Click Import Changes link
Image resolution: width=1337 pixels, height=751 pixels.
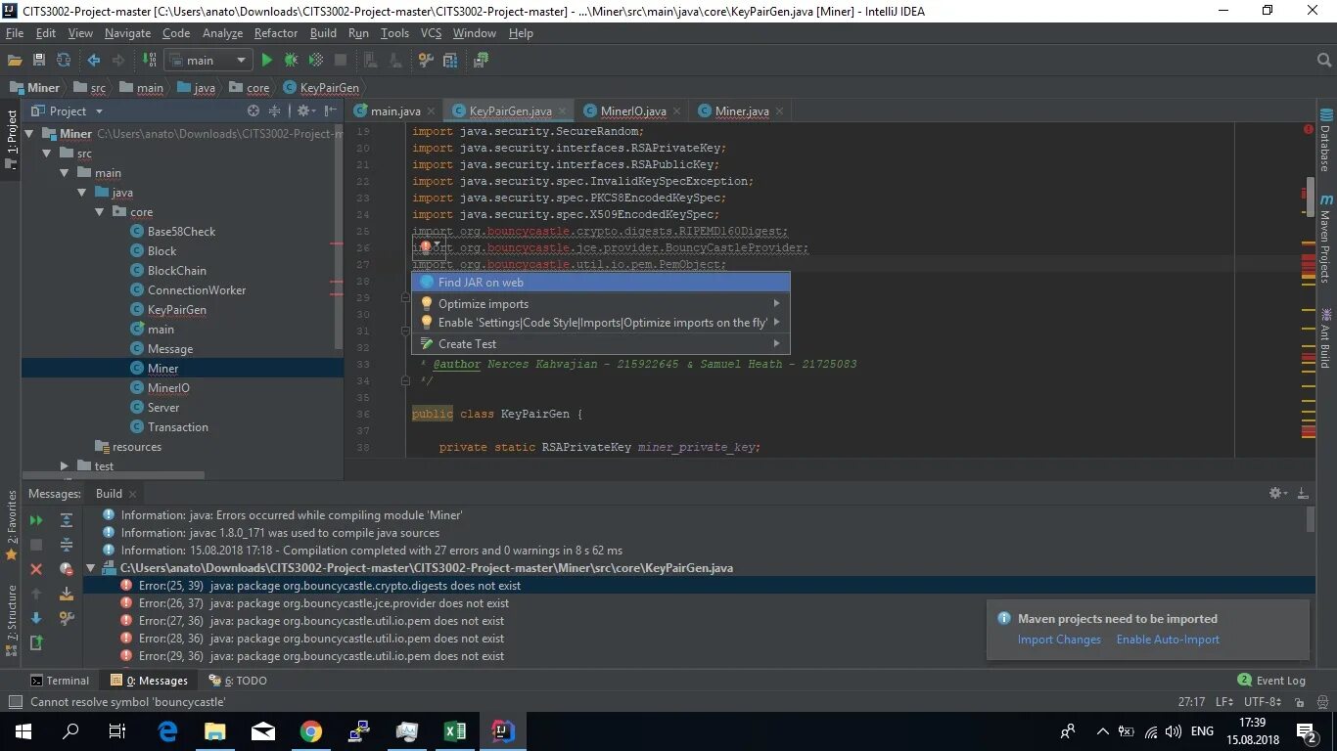[1059, 640]
